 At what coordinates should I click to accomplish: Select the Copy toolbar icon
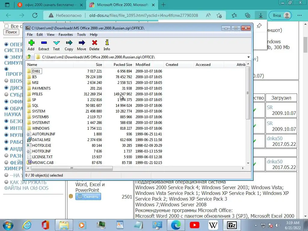[69, 45]
